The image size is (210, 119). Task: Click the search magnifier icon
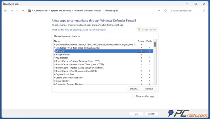coord(204,11)
